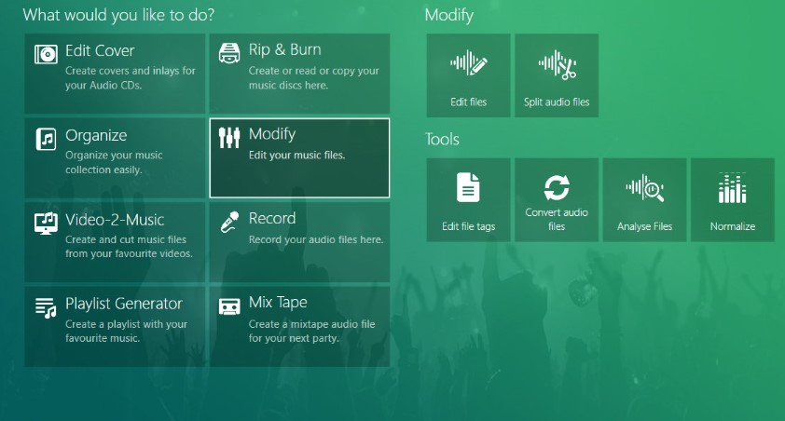The height and width of the screenshot is (421, 785).
Task: Open the Organize title
Action: click(96, 135)
